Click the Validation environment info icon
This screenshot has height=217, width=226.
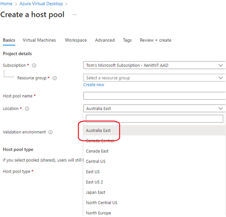pos(50,132)
